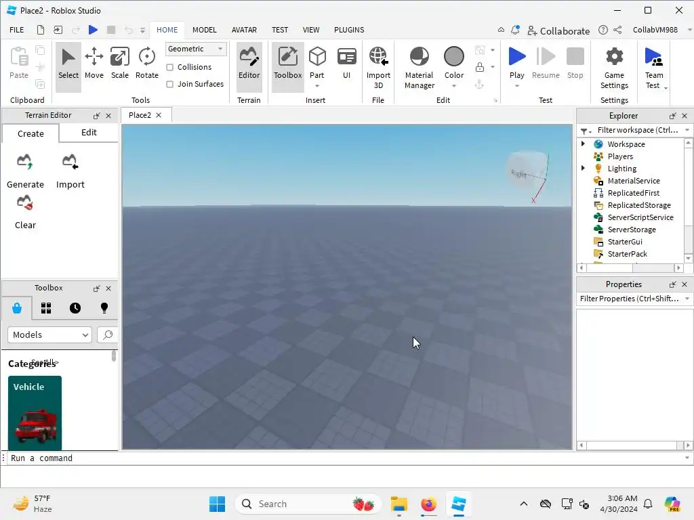Click Generate terrain
The image size is (694, 520).
tap(25, 171)
